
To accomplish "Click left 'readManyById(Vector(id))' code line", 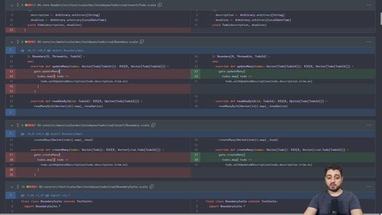I will point(69,106).
